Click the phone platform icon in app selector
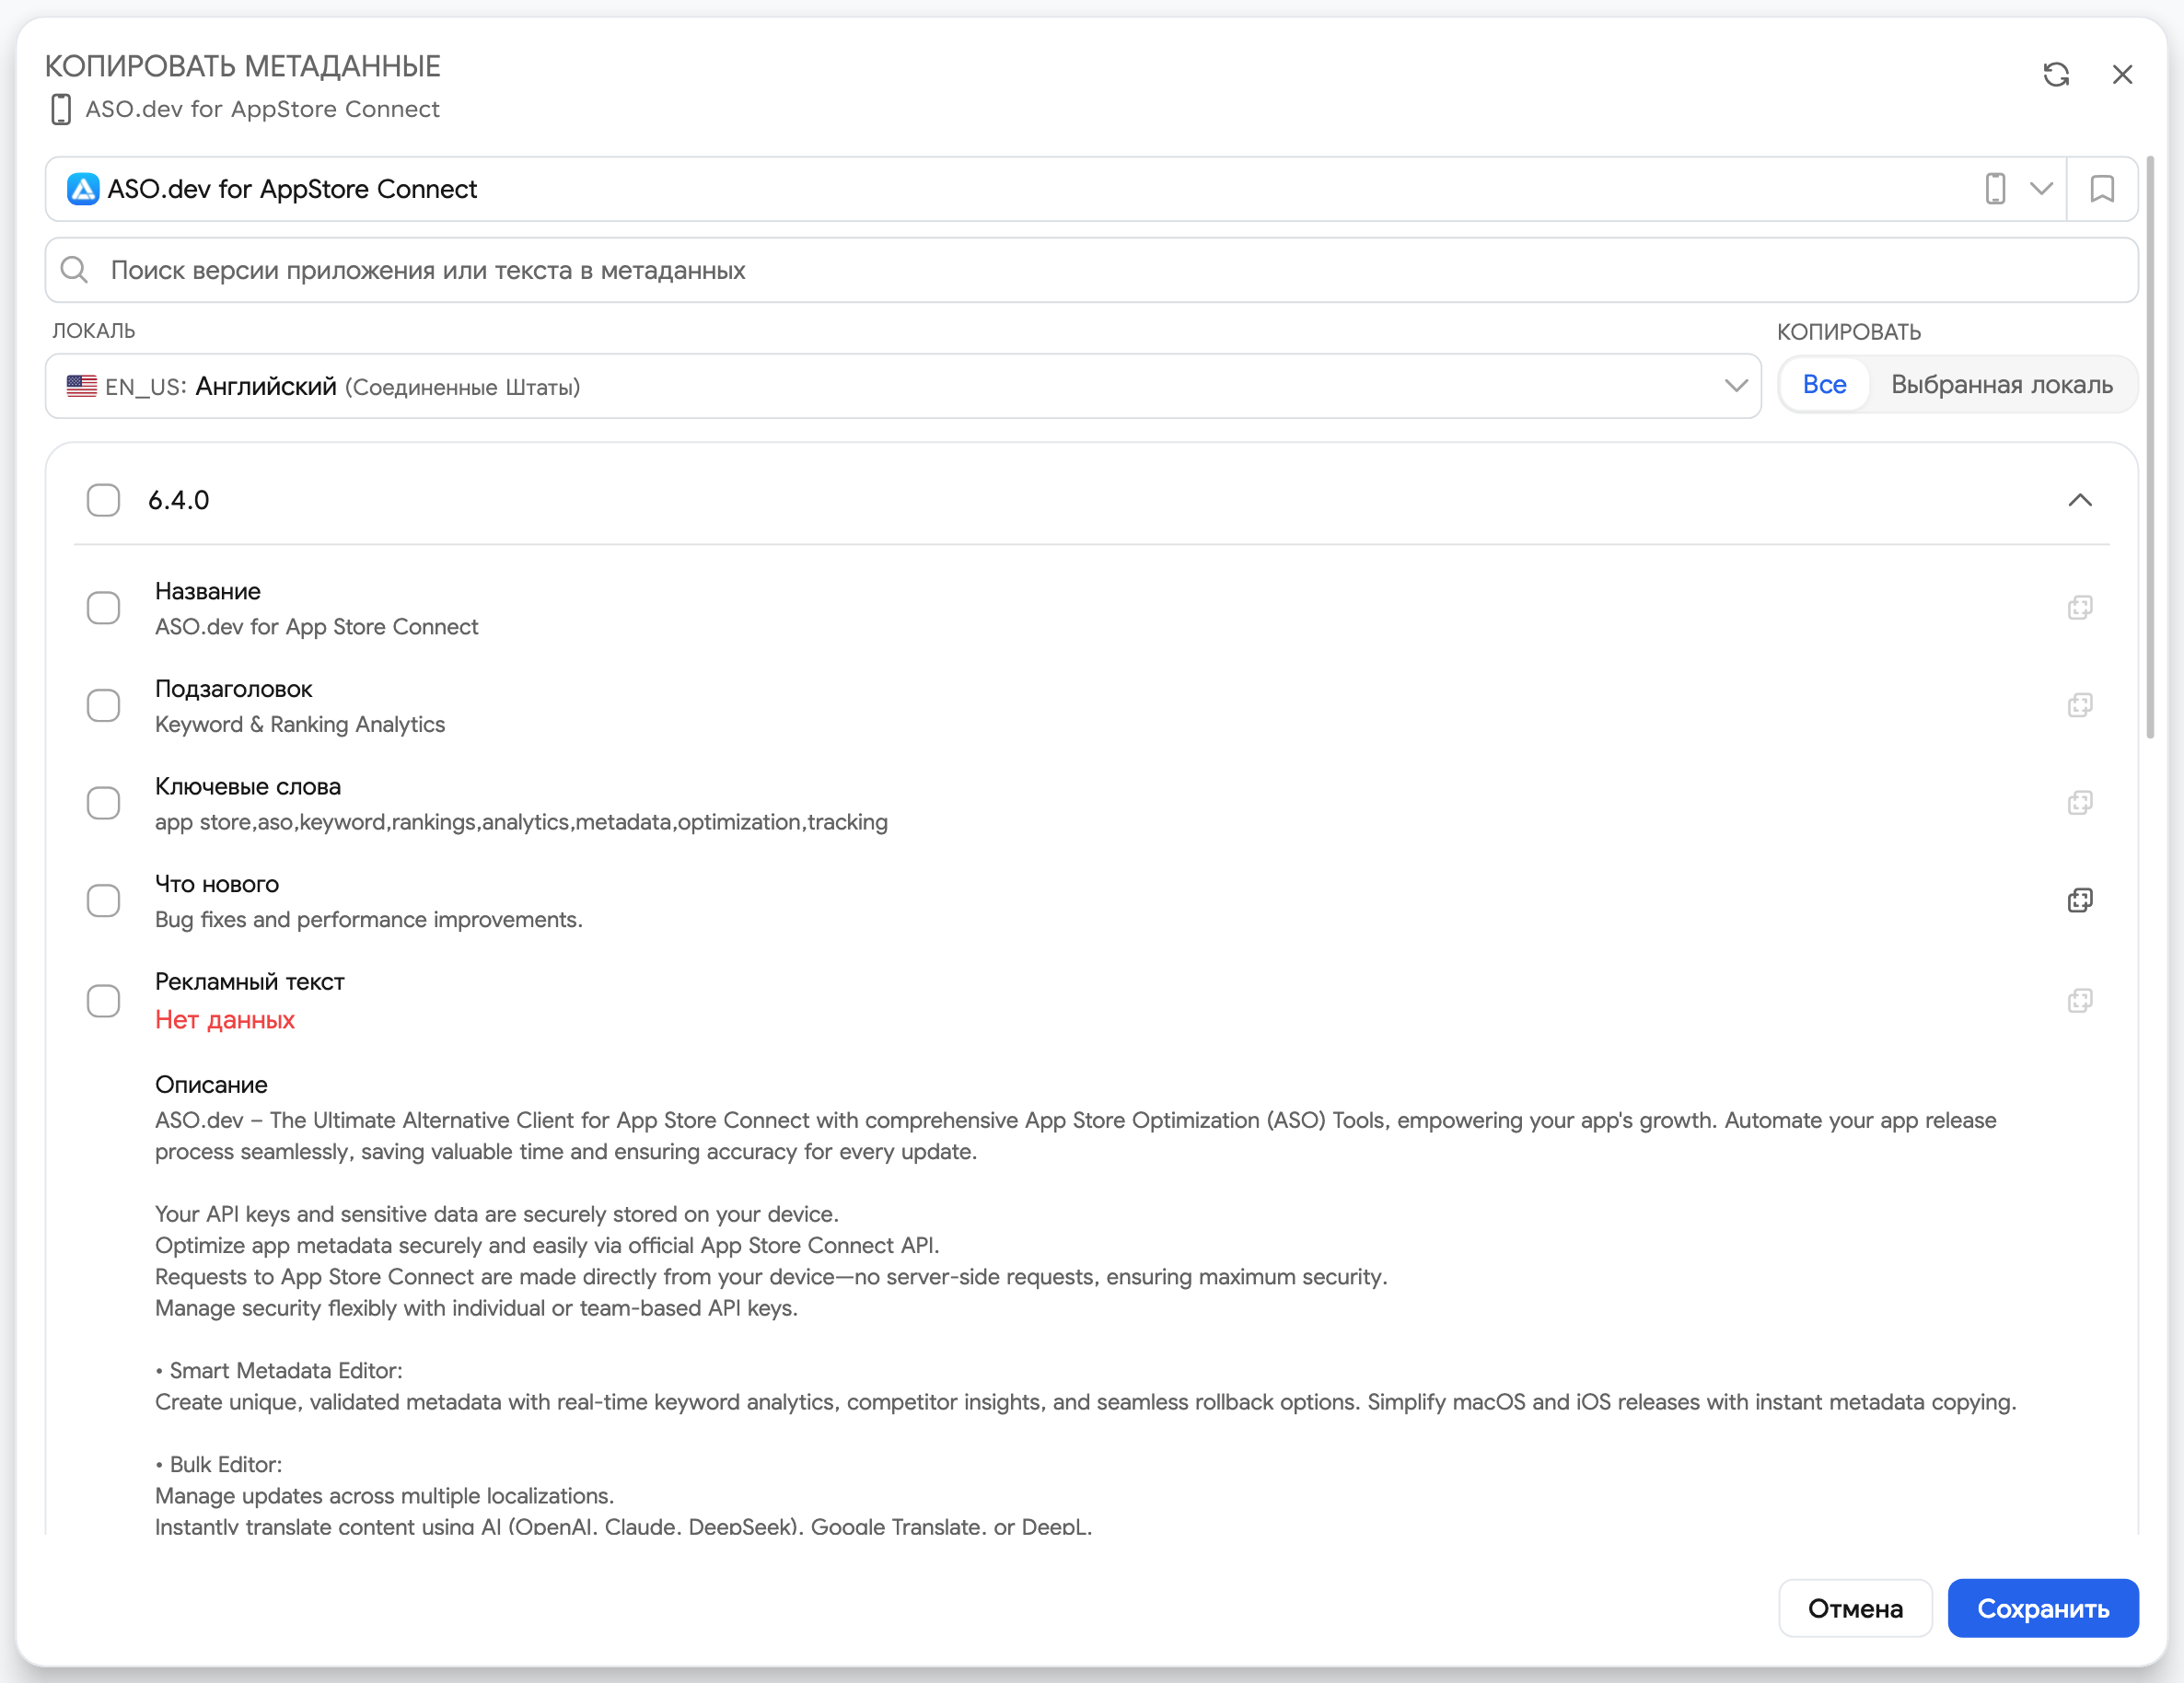 coord(1995,189)
